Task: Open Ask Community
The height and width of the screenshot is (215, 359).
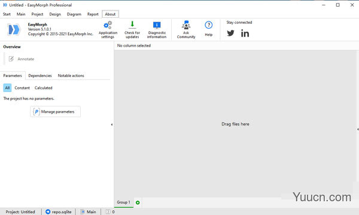Action: (186, 30)
